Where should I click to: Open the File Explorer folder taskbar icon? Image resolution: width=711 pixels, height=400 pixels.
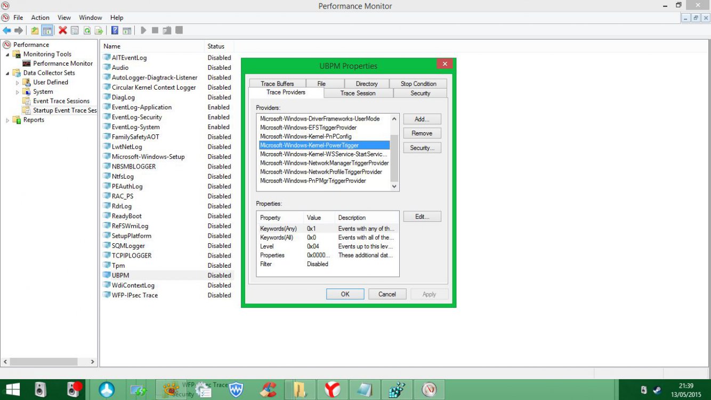point(301,390)
